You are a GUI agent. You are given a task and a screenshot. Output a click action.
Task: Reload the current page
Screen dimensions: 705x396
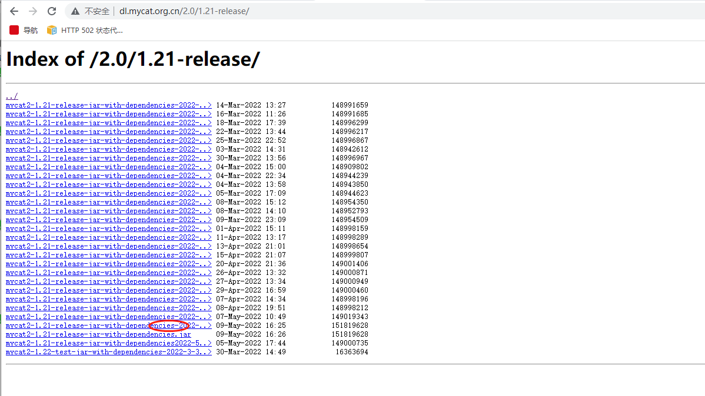[x=52, y=11]
